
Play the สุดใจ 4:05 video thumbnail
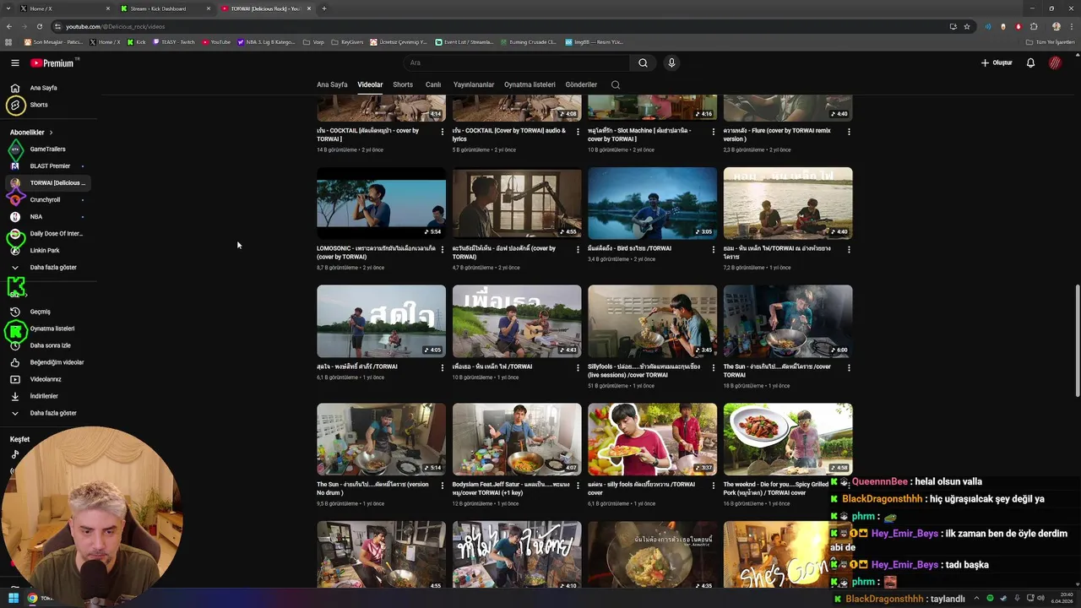(x=381, y=321)
